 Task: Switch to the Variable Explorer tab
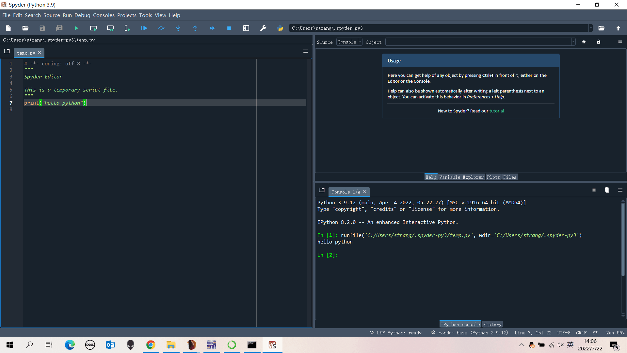point(461,177)
